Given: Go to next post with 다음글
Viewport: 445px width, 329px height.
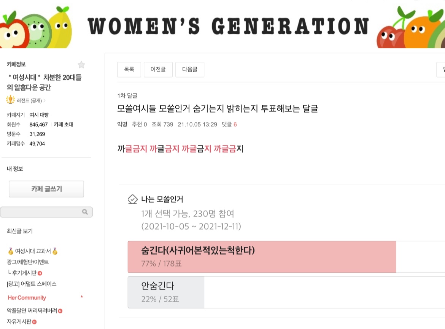Looking at the screenshot, I should tap(189, 70).
